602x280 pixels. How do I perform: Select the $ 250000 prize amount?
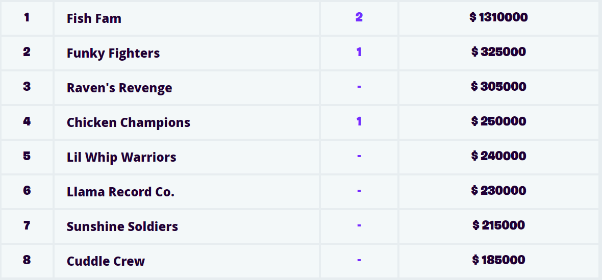(498, 121)
